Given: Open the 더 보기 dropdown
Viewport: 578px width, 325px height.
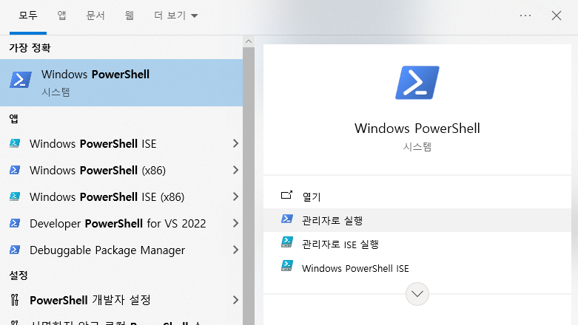Looking at the screenshot, I should click(x=176, y=16).
